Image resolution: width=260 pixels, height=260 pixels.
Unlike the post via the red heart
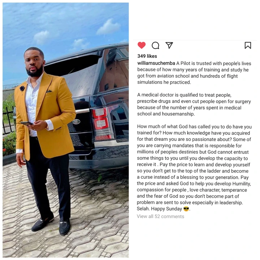[142, 45]
